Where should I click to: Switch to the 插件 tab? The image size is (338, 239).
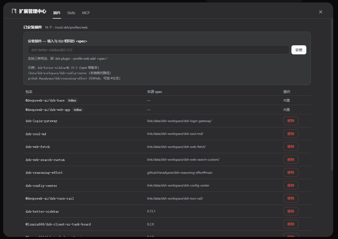[57, 13]
